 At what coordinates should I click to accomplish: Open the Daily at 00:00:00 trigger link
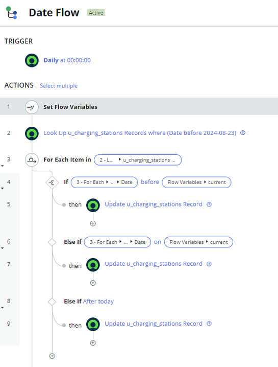coord(67,60)
